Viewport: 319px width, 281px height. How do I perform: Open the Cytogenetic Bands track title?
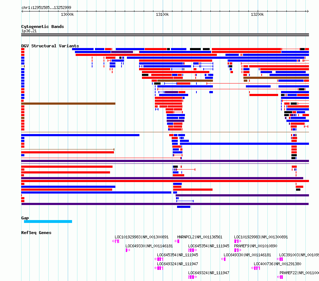(x=43, y=27)
